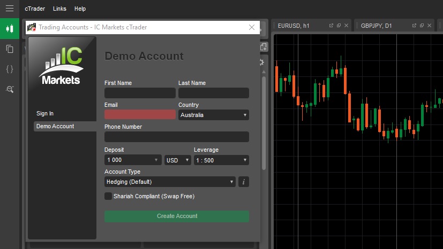Open the Links menu

pyautogui.click(x=59, y=9)
